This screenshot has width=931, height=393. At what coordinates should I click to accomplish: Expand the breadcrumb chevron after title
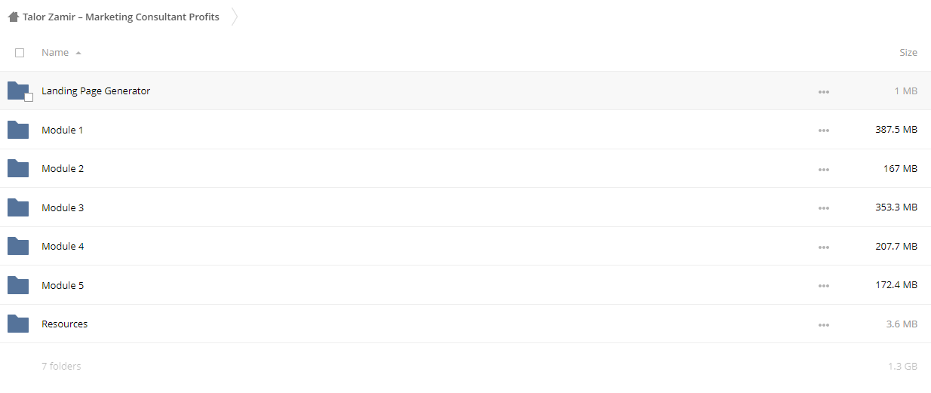point(234,17)
